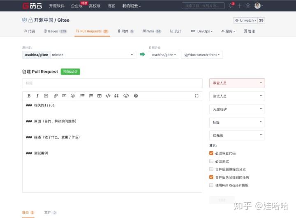Expand the editor to fullscreen
This screenshot has width=296, height=218.
point(197,96)
